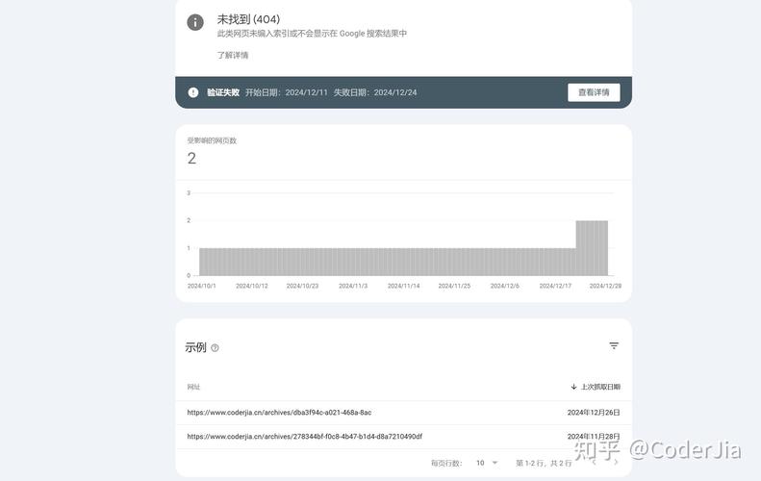Viewport: 761px width, 481px height.
Task: Select URL ending in dba3f94c-a021-468a-8ac
Action: click(x=279, y=412)
